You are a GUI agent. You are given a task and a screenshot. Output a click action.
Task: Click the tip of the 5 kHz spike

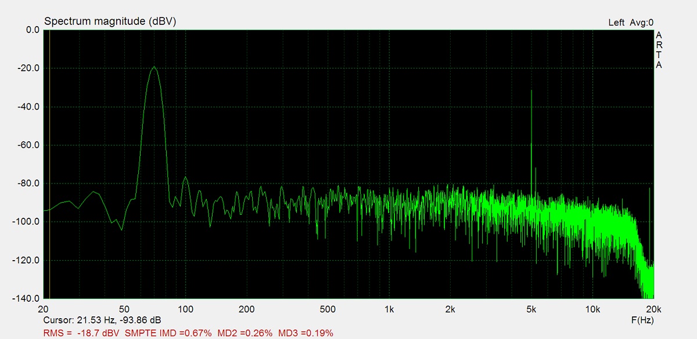(x=531, y=91)
